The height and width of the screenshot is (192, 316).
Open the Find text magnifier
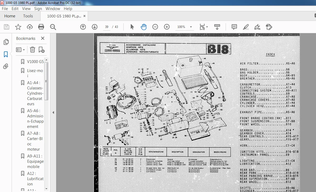click(x=53, y=27)
